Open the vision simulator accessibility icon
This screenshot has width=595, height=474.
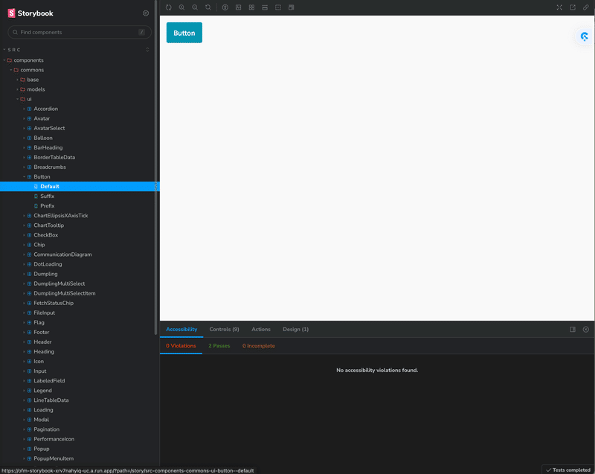pos(225,7)
